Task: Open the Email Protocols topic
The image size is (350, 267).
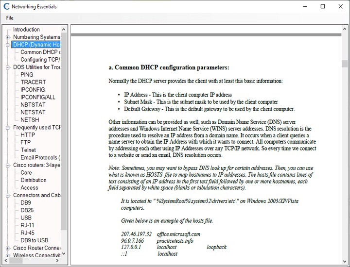Action: [x=40, y=158]
